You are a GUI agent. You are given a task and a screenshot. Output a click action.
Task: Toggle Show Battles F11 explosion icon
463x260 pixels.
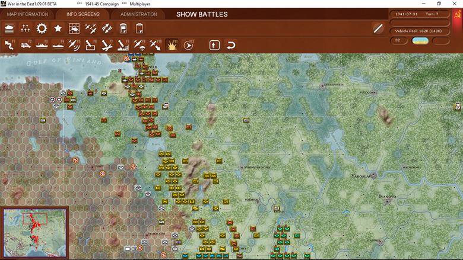point(172,45)
